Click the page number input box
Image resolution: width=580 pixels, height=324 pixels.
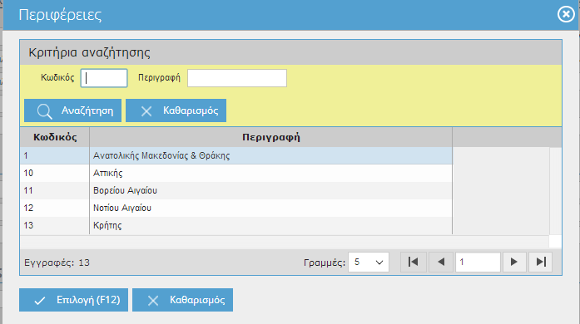(478, 262)
